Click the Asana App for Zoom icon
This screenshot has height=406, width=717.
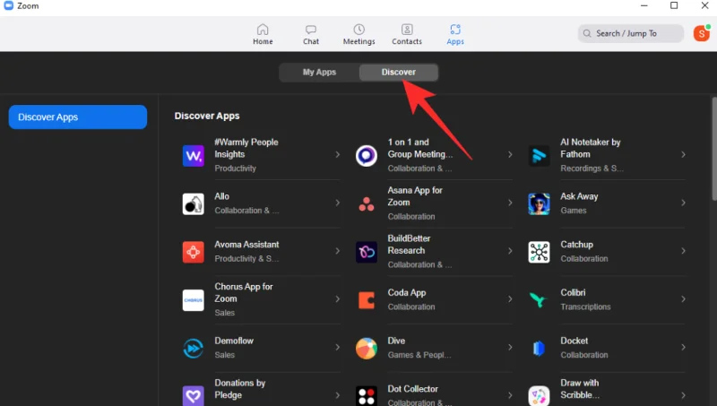pyautogui.click(x=367, y=203)
